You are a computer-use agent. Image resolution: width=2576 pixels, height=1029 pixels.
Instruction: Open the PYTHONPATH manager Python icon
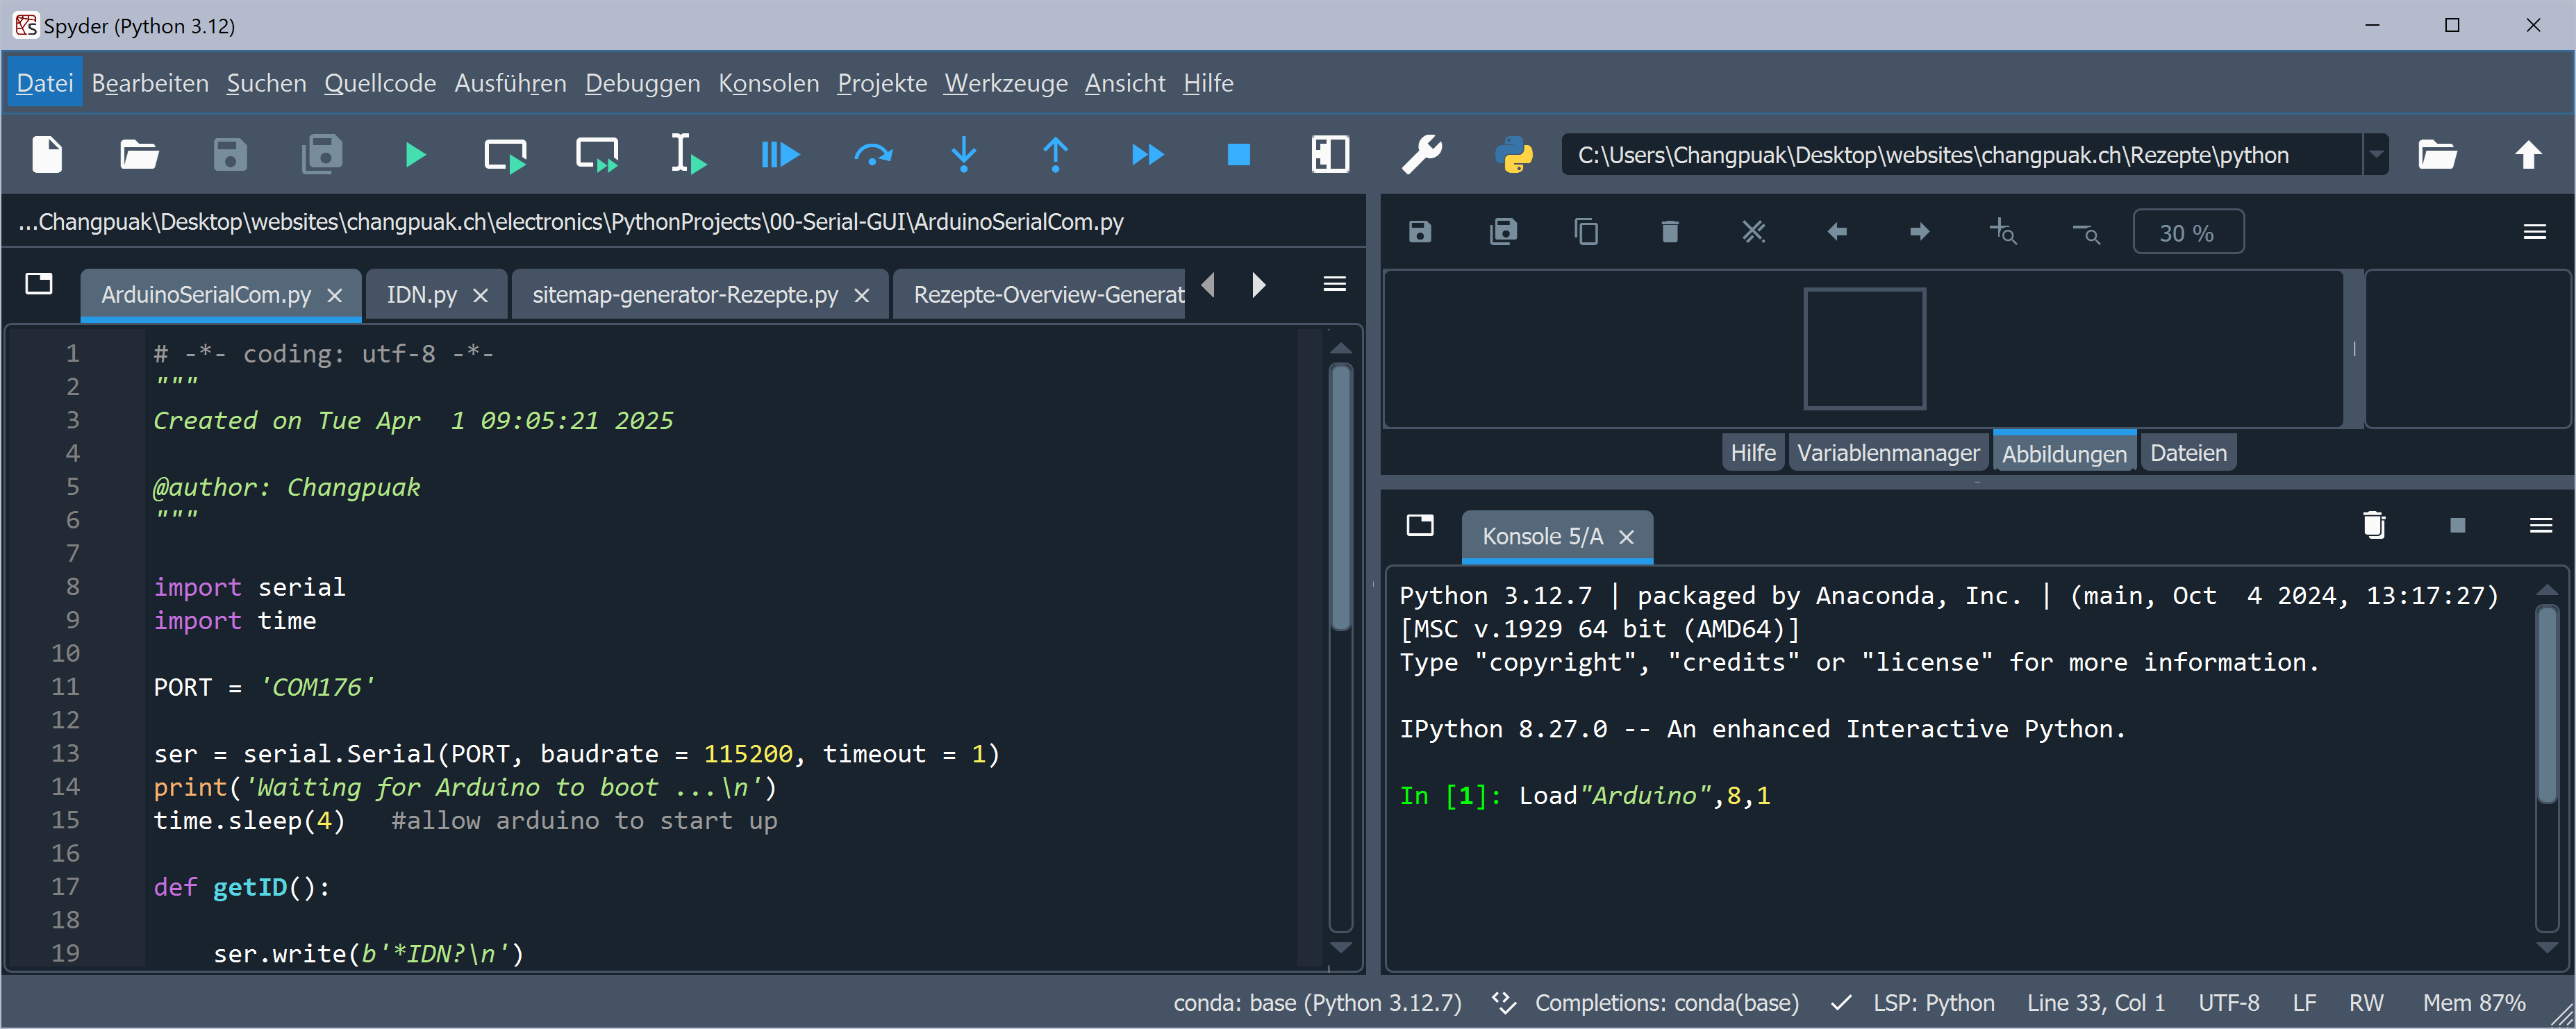tap(1514, 155)
